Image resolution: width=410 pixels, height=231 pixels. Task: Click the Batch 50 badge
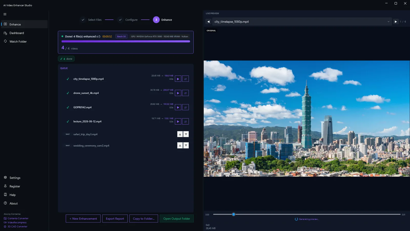tap(121, 36)
